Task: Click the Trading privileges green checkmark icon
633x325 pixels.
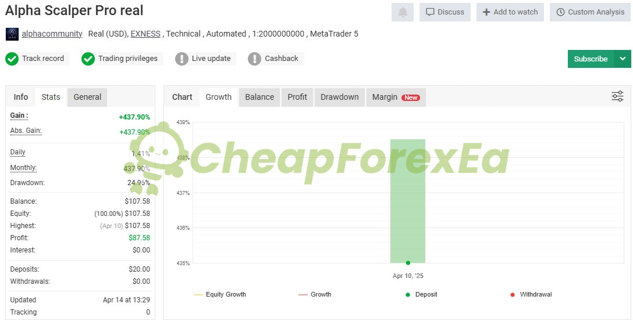Action: [88, 59]
